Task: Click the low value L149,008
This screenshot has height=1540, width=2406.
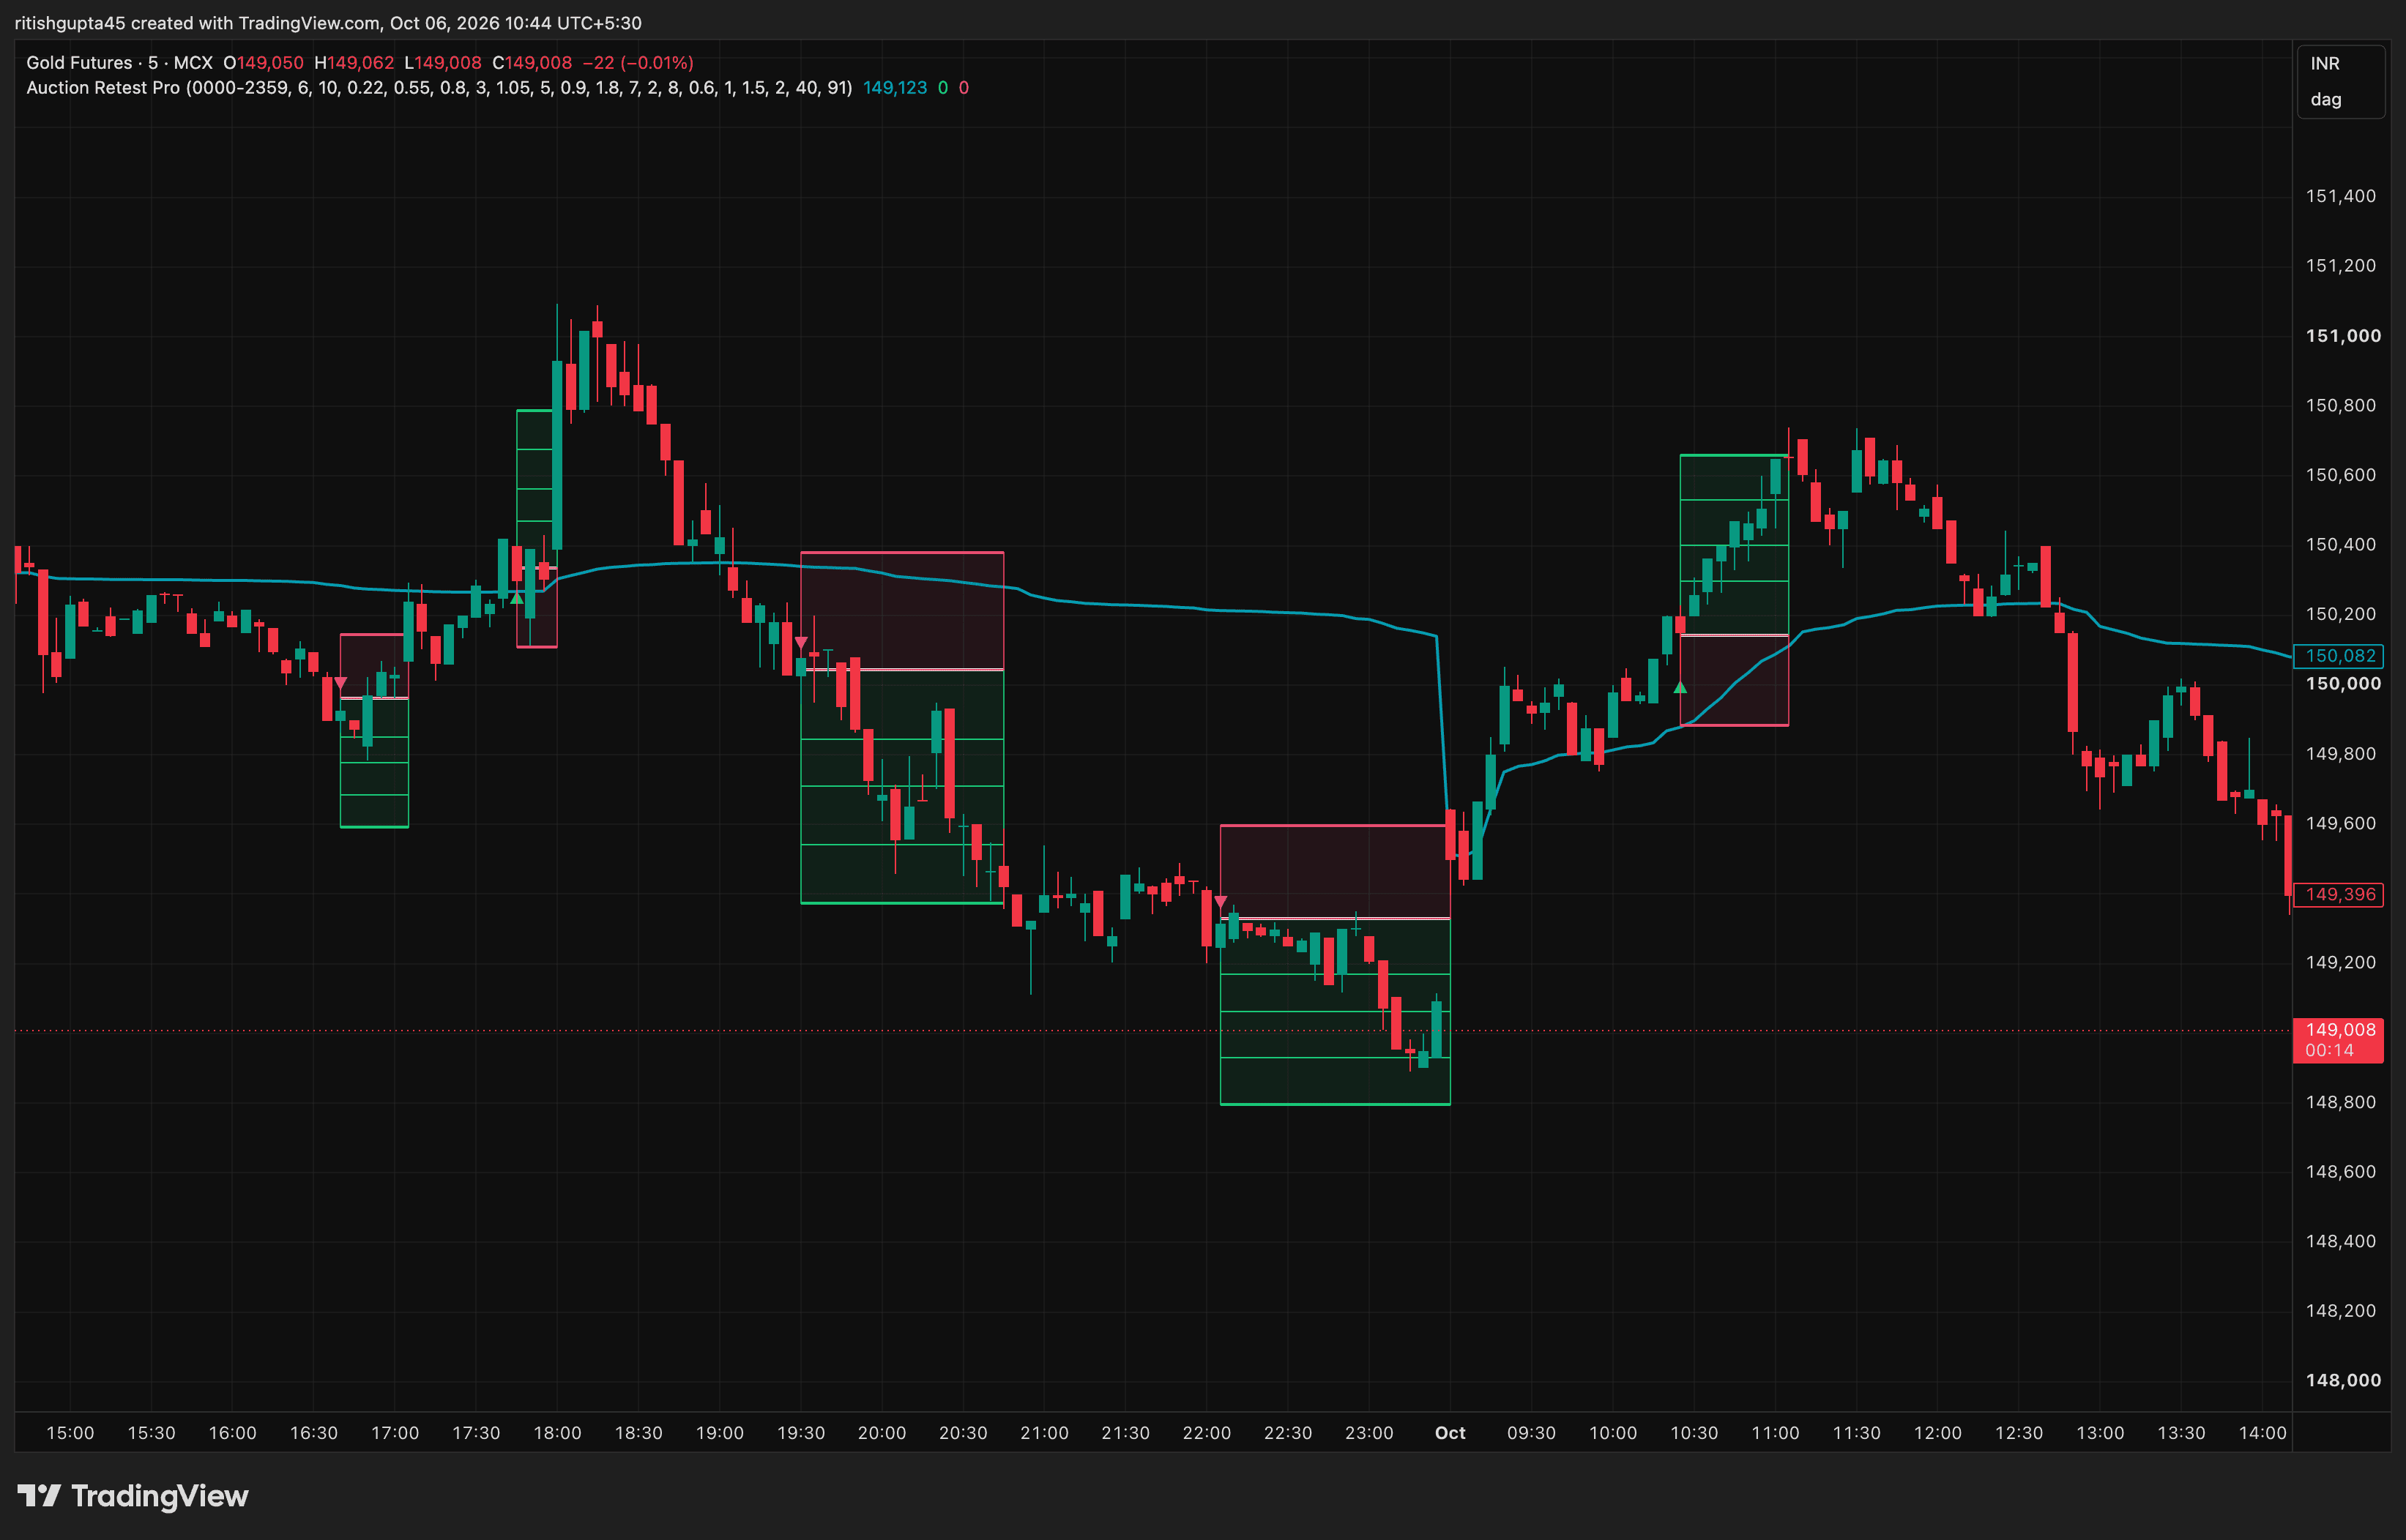Action: click(443, 63)
